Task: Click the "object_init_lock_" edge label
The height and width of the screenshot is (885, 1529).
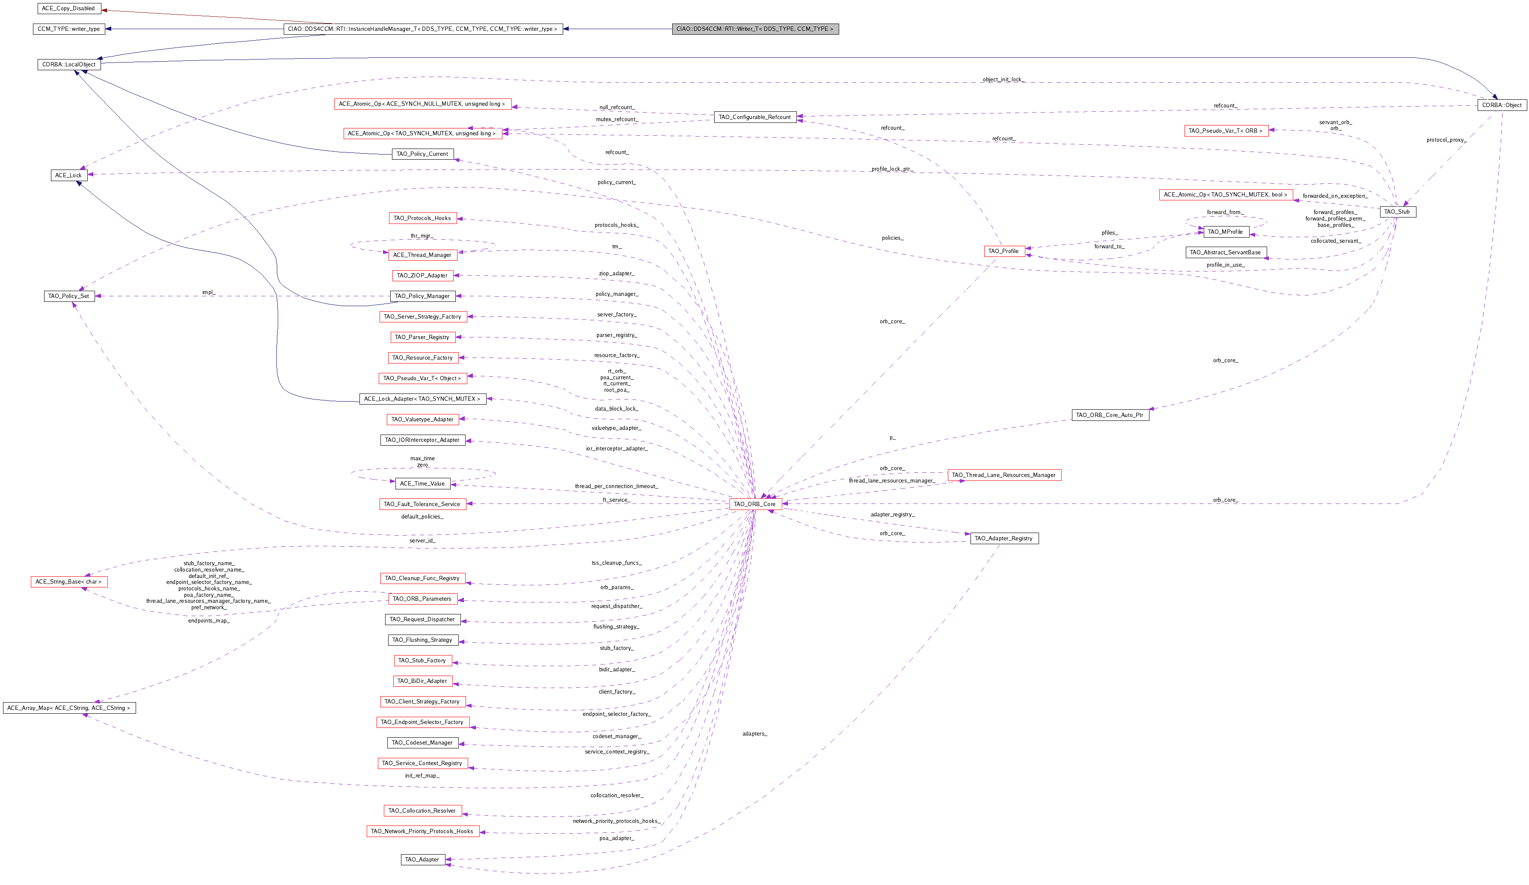Action: point(1003,80)
